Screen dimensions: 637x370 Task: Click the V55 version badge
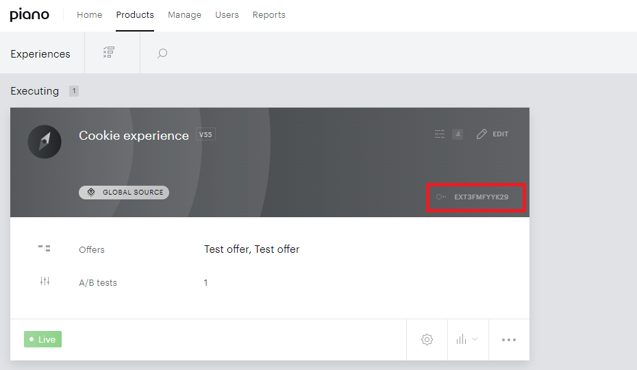[205, 134]
